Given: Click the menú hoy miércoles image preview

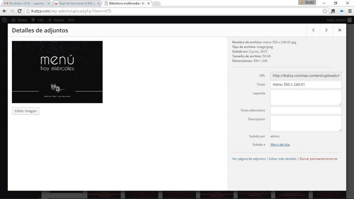Looking at the screenshot, I should click(x=57, y=72).
